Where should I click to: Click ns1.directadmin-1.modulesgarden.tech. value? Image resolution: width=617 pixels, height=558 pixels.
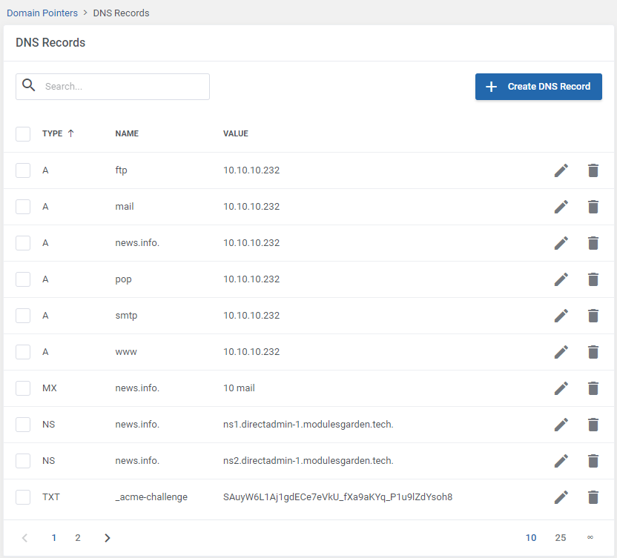tap(308, 425)
